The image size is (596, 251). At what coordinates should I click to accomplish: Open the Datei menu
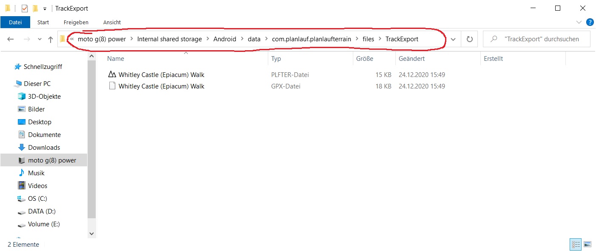15,22
